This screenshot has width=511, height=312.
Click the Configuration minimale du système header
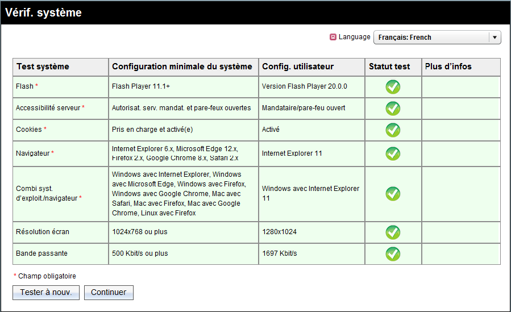(x=184, y=66)
